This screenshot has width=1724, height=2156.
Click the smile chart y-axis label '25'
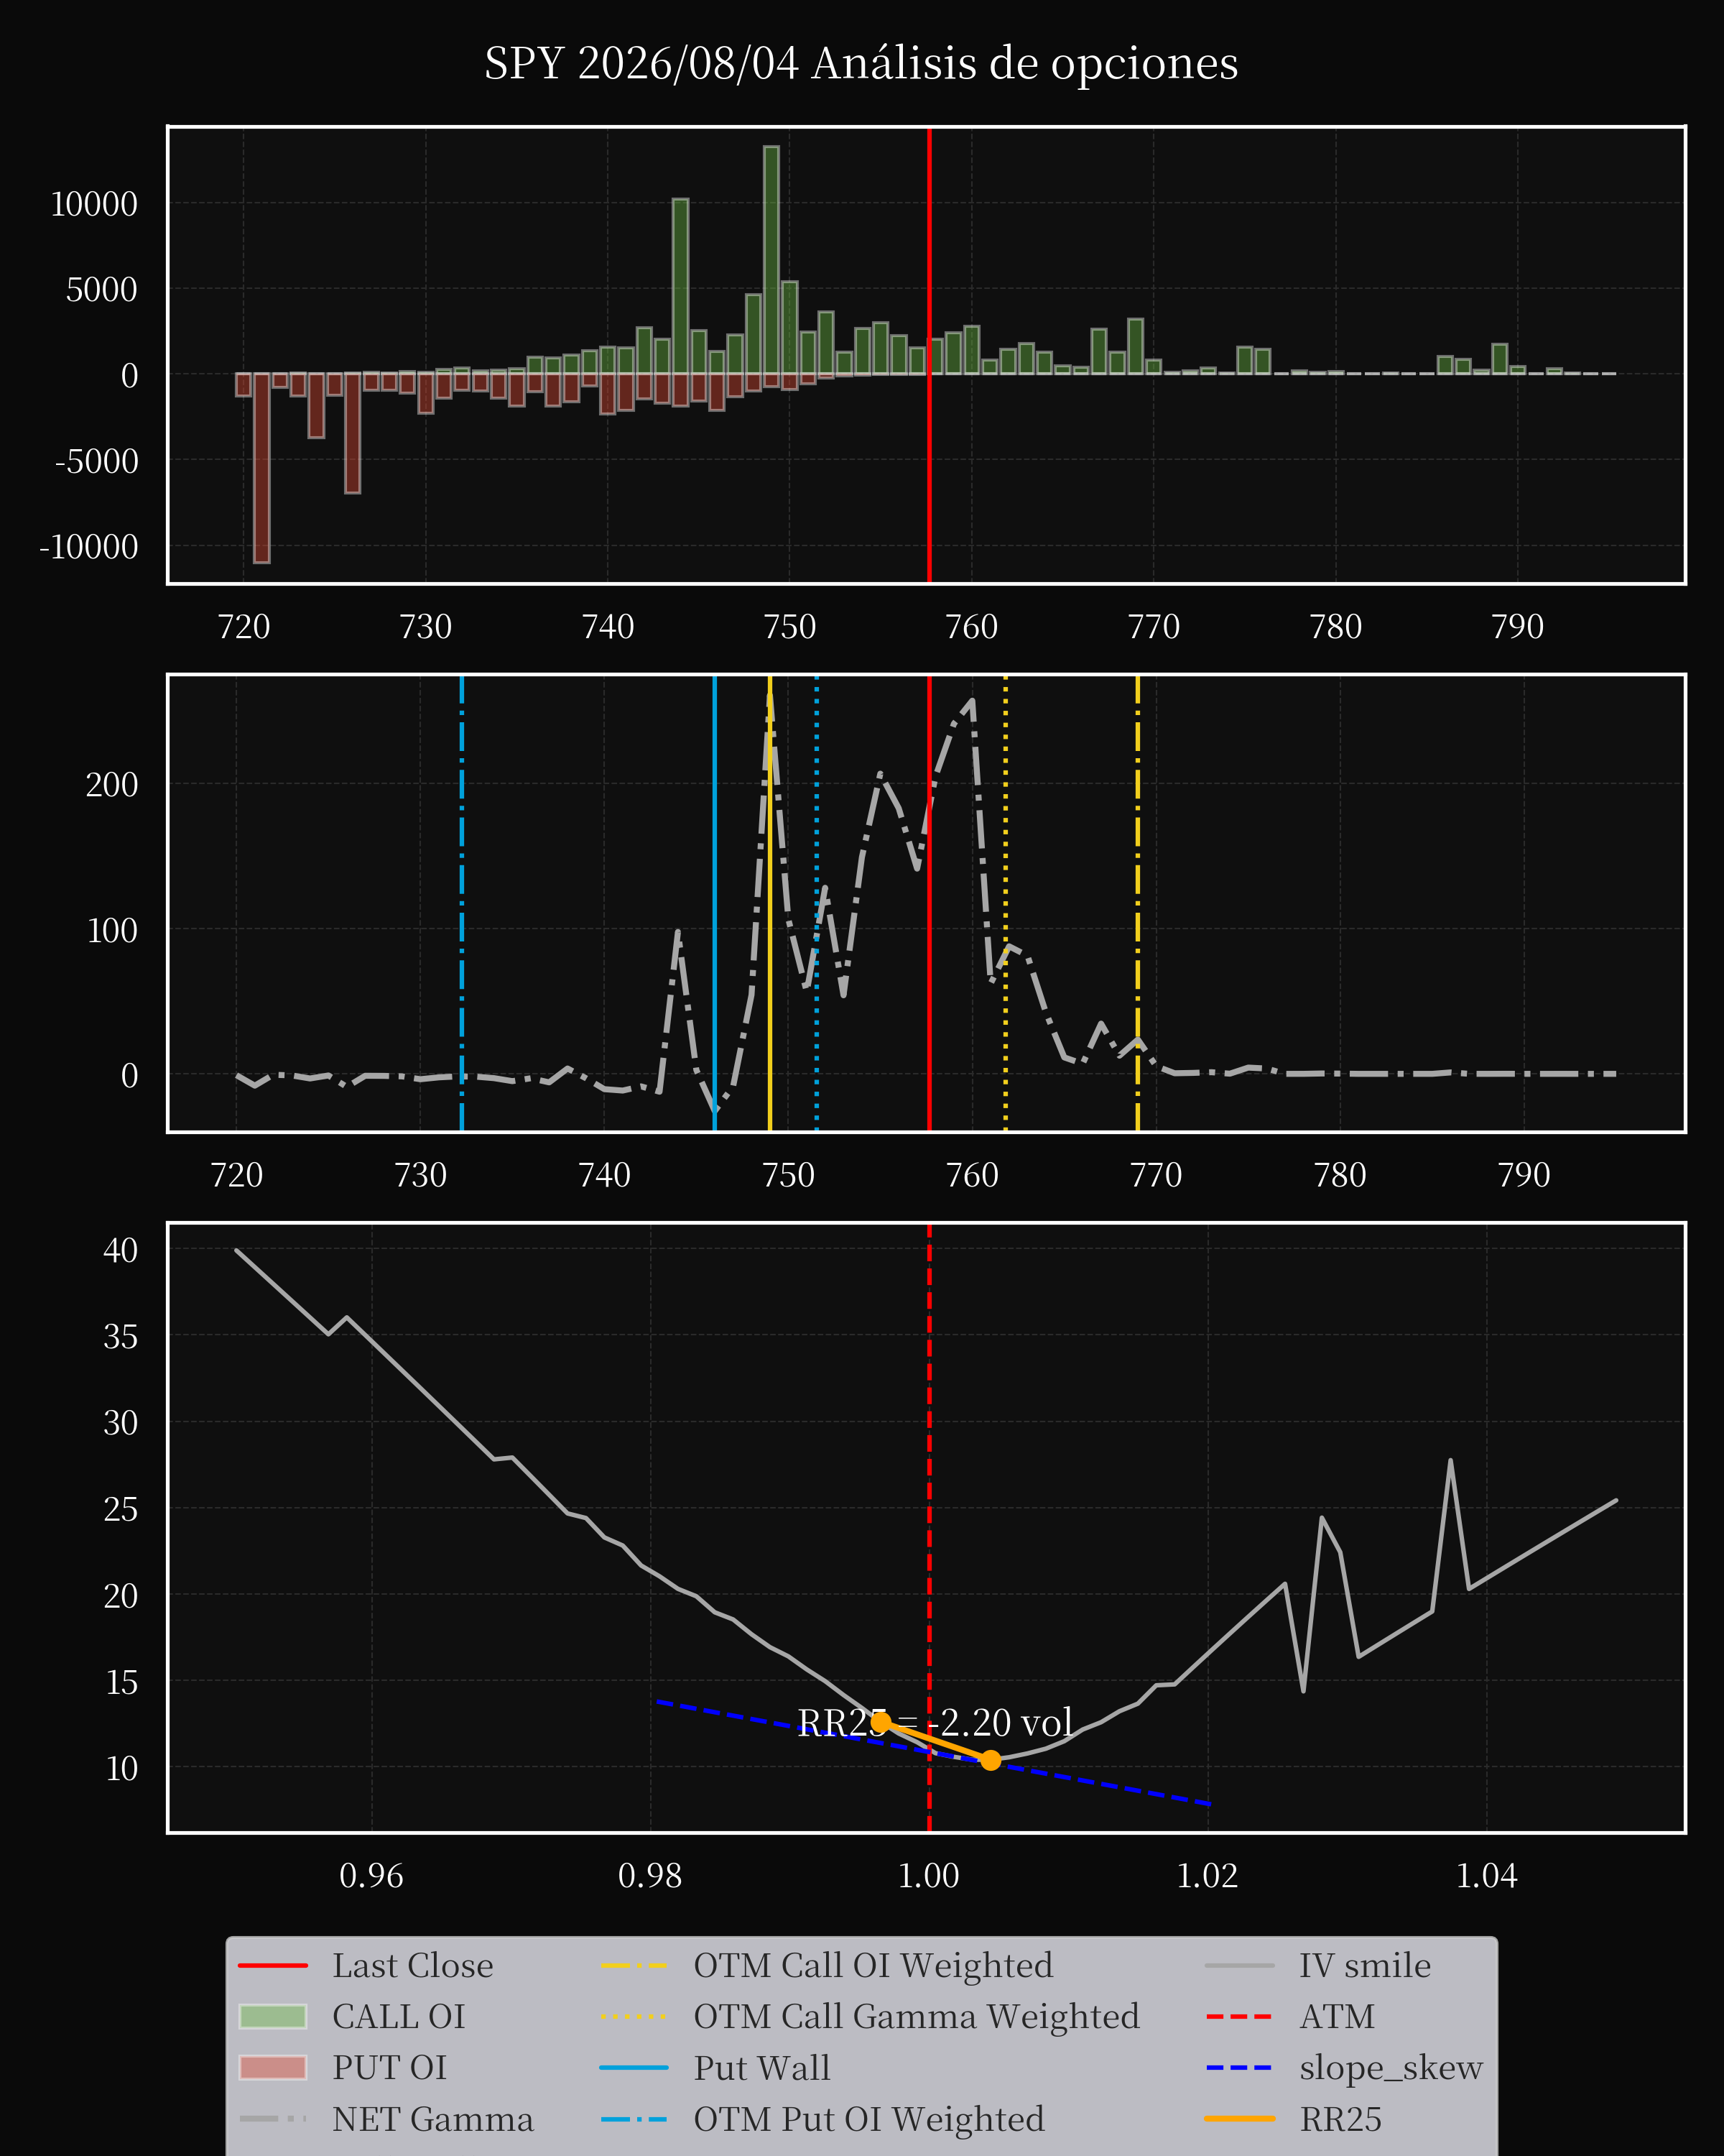click(x=121, y=1509)
